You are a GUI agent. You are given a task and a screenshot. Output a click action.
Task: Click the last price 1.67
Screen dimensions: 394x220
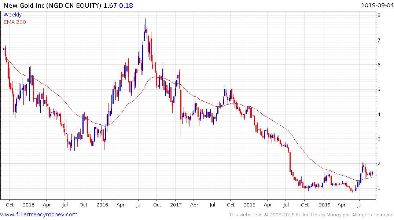110,5
